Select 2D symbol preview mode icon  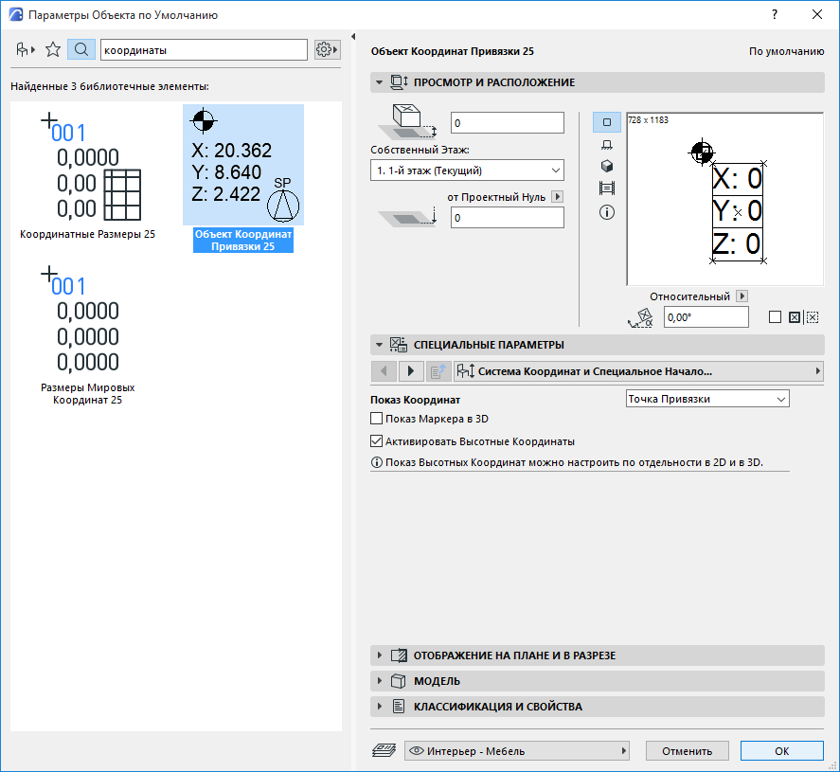(607, 122)
